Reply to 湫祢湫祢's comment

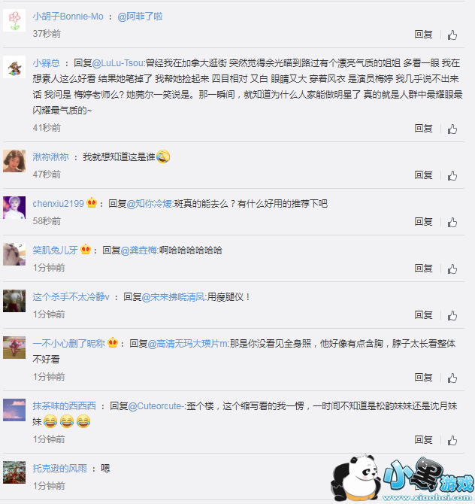[x=423, y=175]
